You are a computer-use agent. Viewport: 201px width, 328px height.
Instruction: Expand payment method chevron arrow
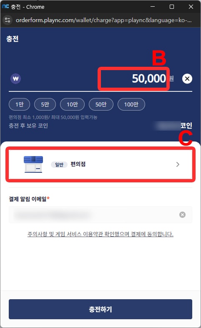(x=178, y=164)
